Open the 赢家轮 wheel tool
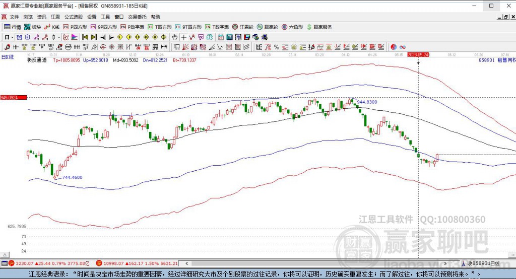 pos(268,27)
